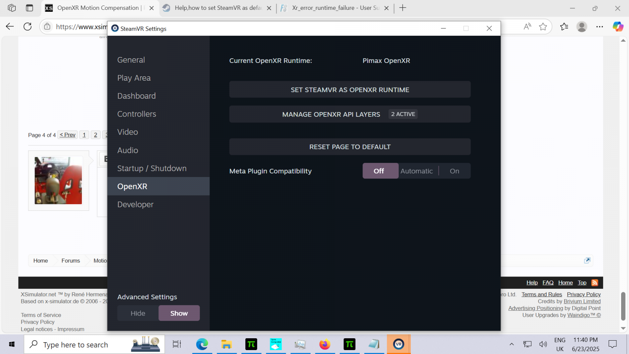The image size is (629, 354).
Task: Hide Advanced Settings
Action: [x=138, y=313]
